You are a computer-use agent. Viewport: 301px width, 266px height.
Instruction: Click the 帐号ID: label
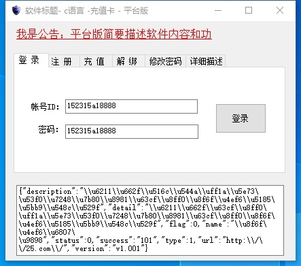coord(45,107)
